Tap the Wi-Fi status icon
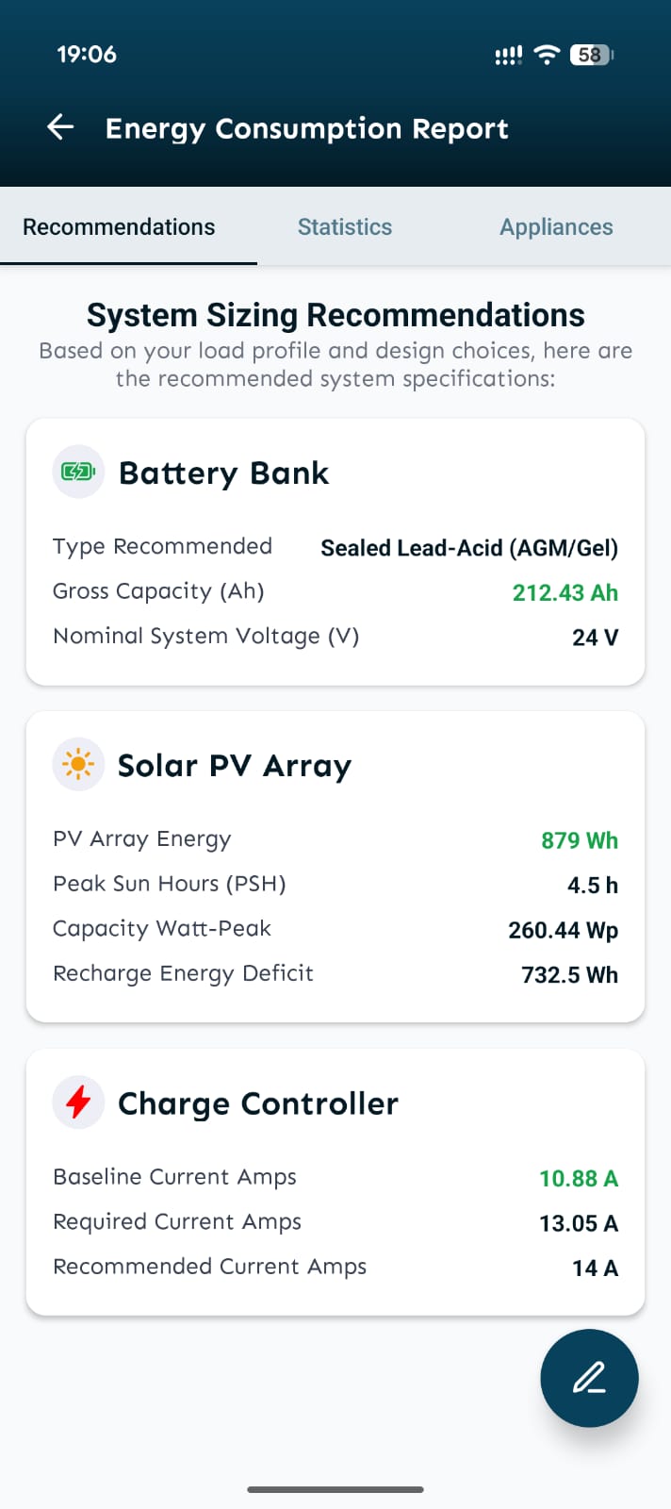 (546, 55)
